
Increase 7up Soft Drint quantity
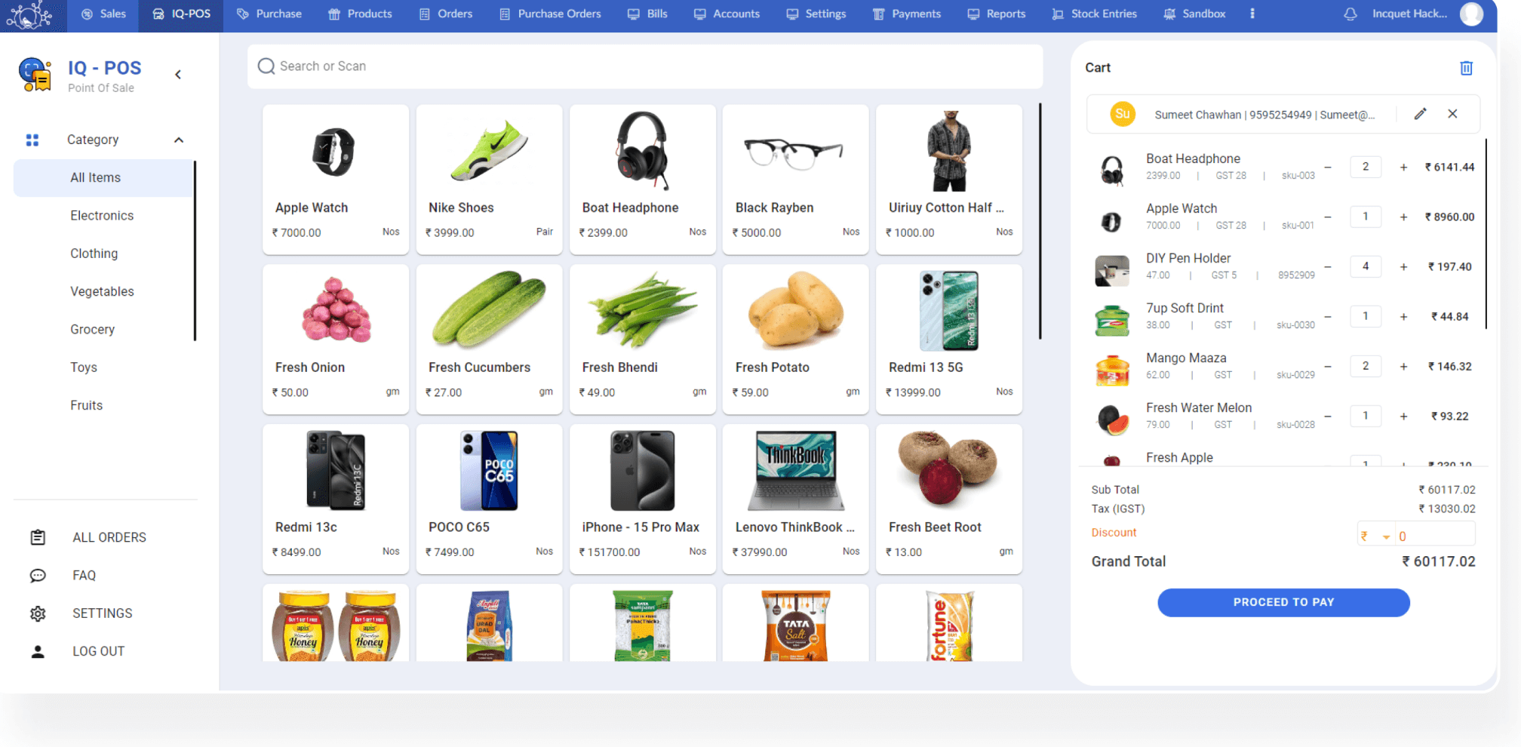(1403, 317)
